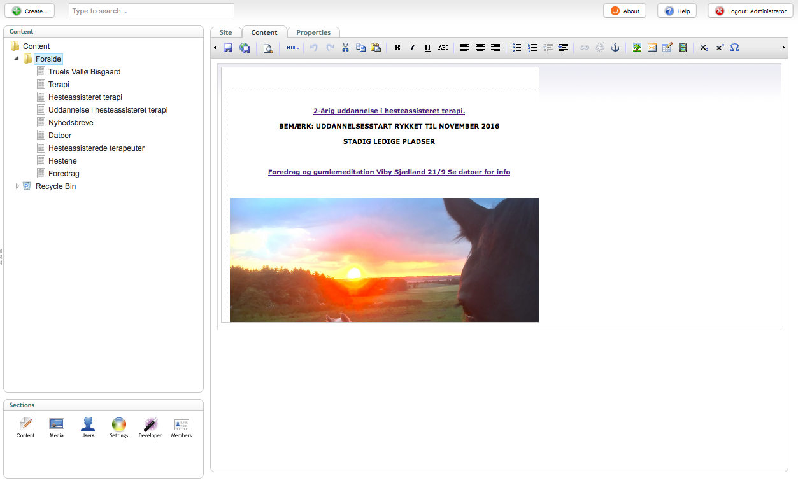The height and width of the screenshot is (490, 798).
Task: Insert an anchor with the anchor icon
Action: [615, 48]
